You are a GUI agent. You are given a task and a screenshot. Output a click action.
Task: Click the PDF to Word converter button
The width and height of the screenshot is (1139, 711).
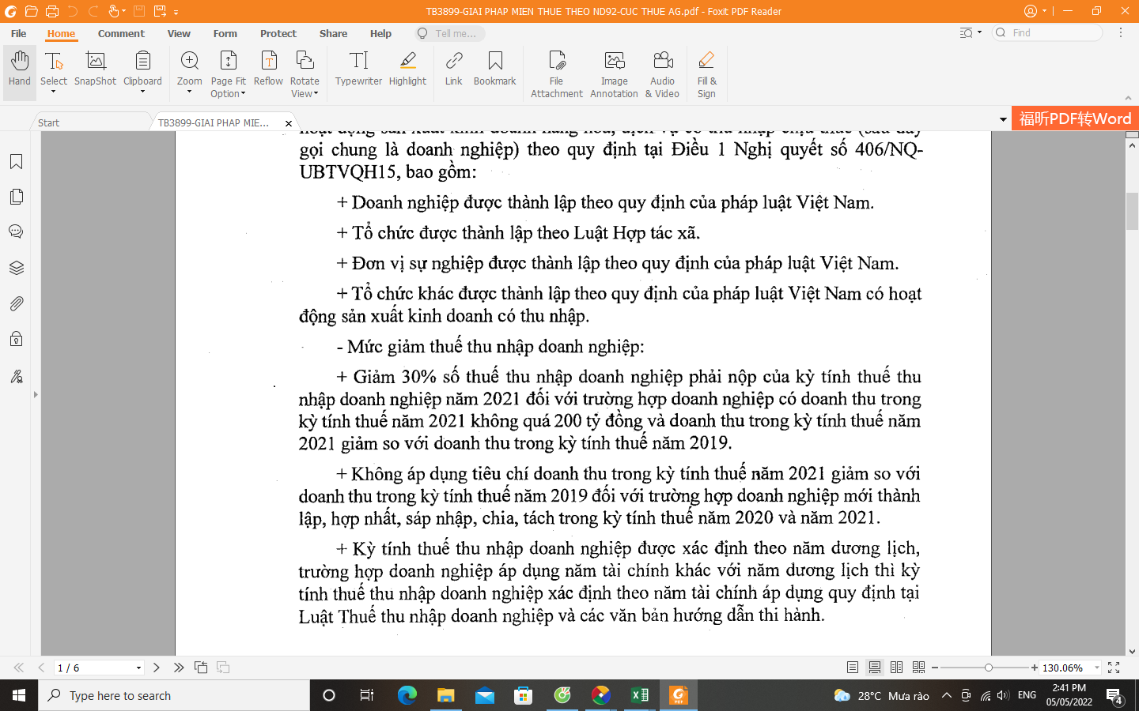[x=1074, y=118]
